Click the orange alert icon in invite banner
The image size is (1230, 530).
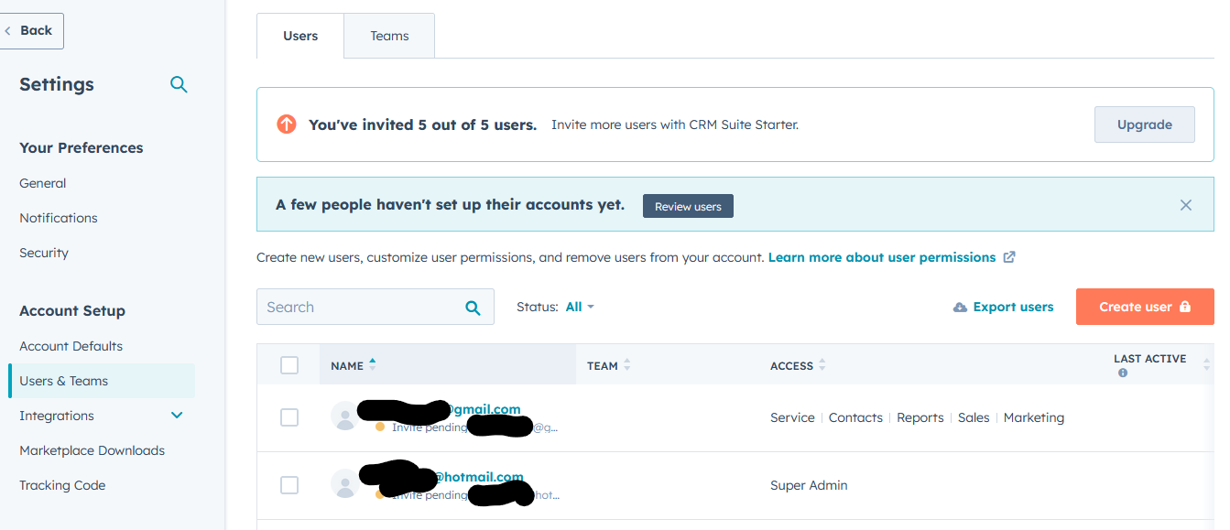coord(286,123)
